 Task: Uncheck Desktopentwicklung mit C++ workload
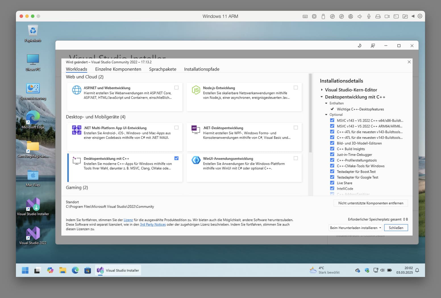click(176, 158)
